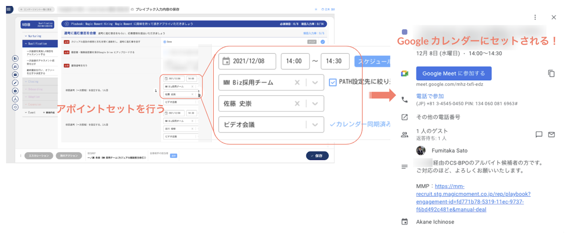Image resolution: width=581 pixels, height=244 pixels.
Task: Click the calendar icon in date field
Action: pos(226,61)
